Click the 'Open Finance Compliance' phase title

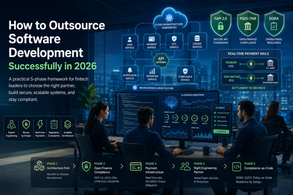click(103, 170)
